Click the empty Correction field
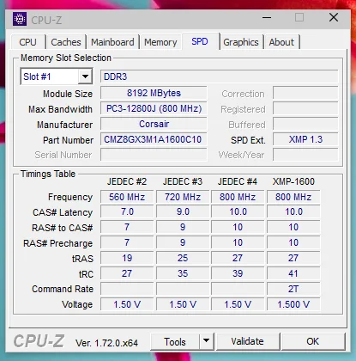Viewport: 356px width, 361px height. pyautogui.click(x=305, y=93)
